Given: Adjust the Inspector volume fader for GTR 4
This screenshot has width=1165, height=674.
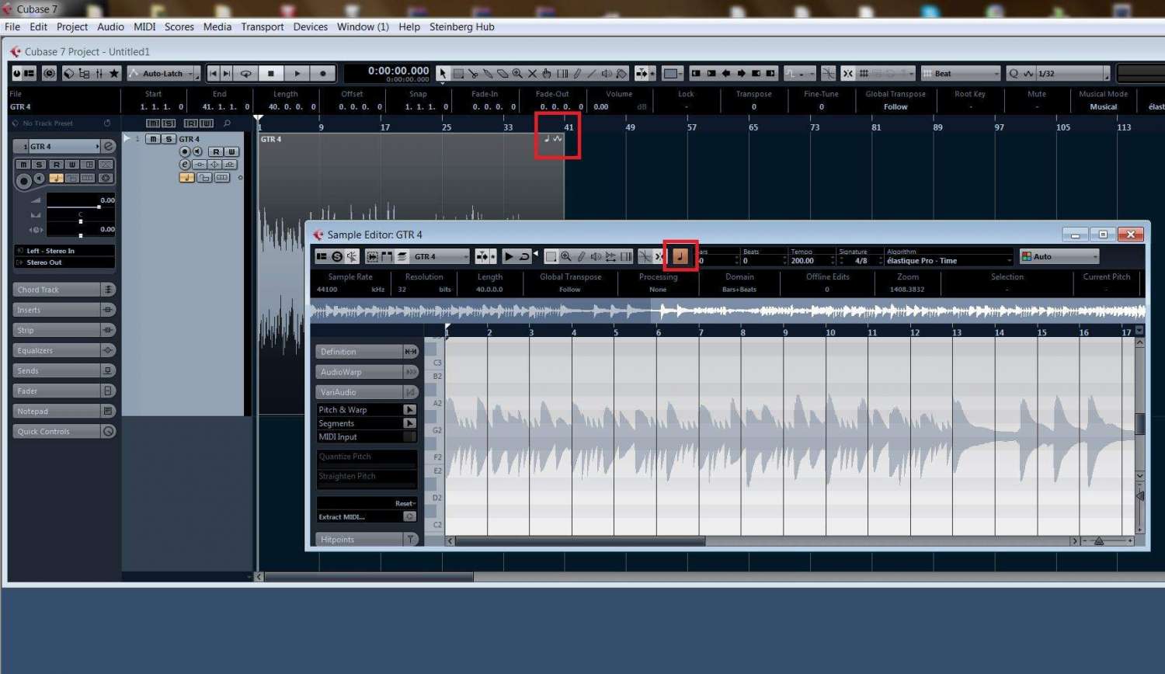Looking at the screenshot, I should [99, 207].
